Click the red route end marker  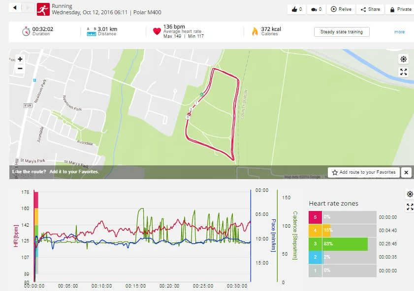189,114
